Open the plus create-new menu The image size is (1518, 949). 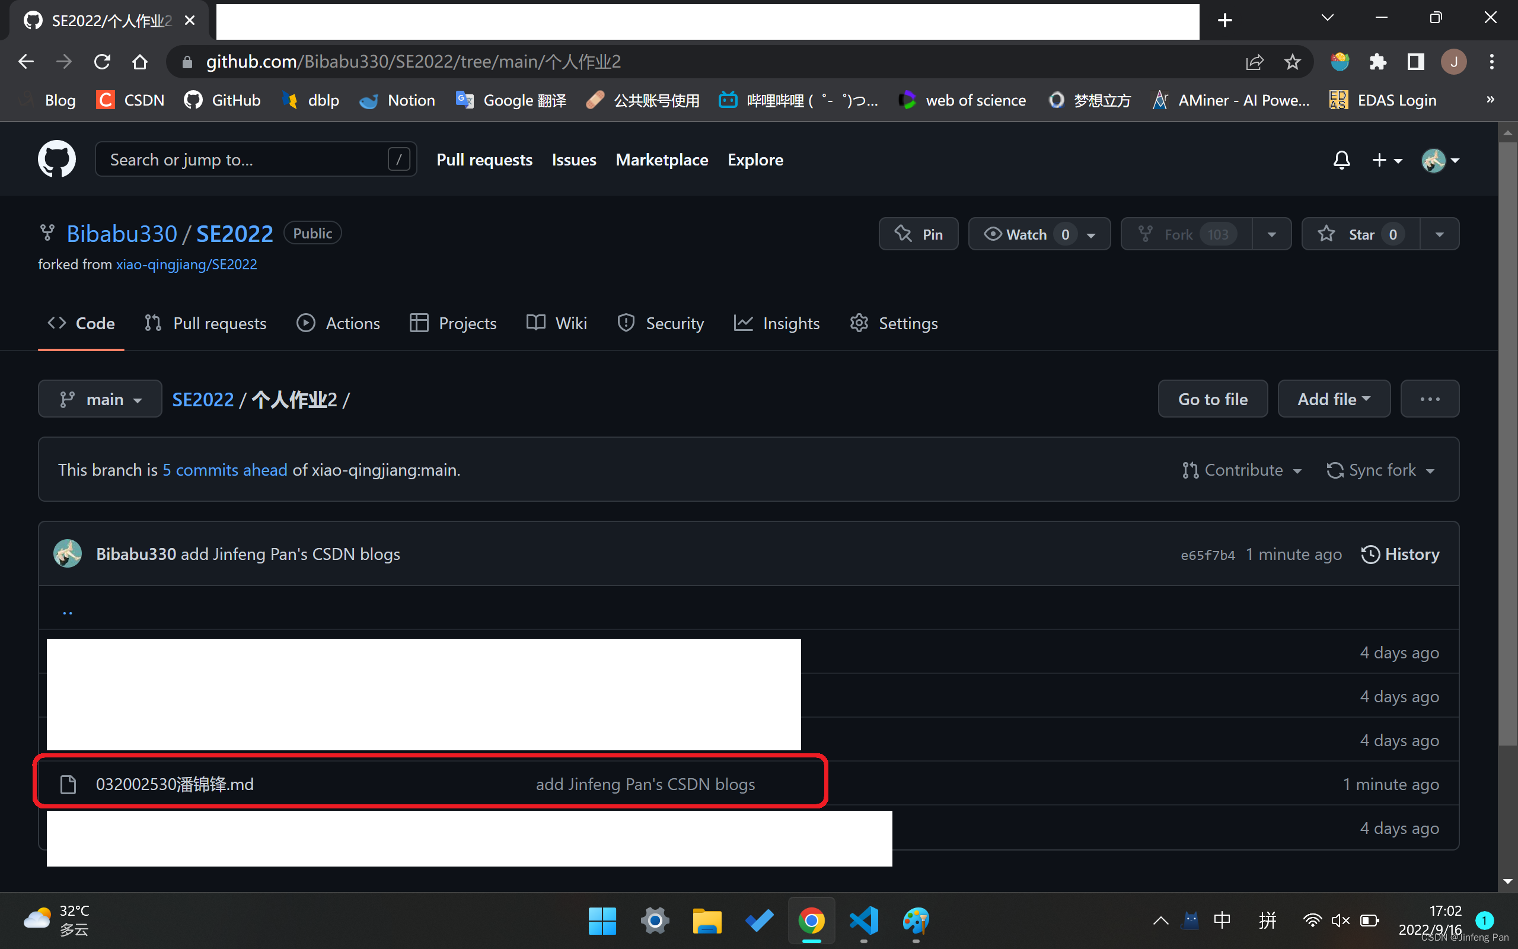click(x=1387, y=160)
